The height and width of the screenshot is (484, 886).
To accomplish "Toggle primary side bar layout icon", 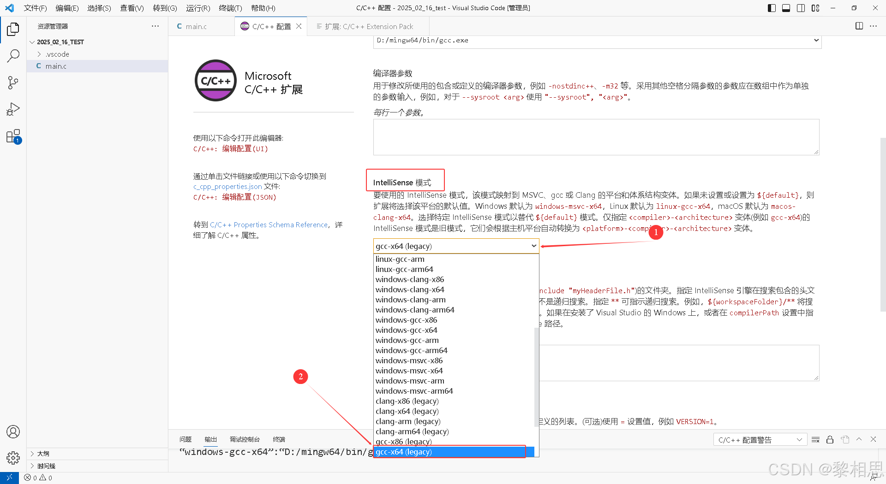I will click(772, 8).
